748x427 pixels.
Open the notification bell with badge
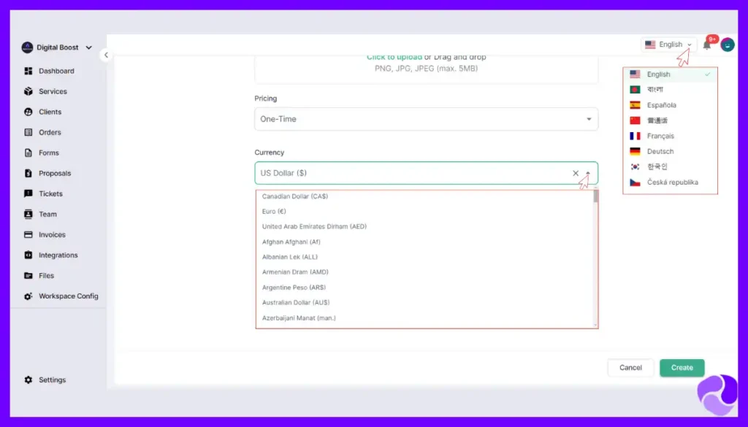706,45
